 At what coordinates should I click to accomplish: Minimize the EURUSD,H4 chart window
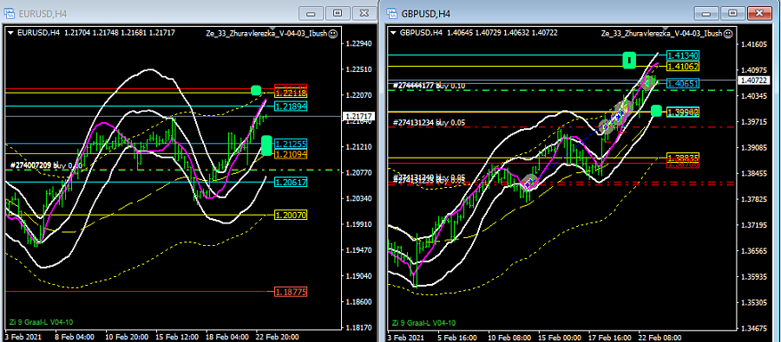point(312,13)
